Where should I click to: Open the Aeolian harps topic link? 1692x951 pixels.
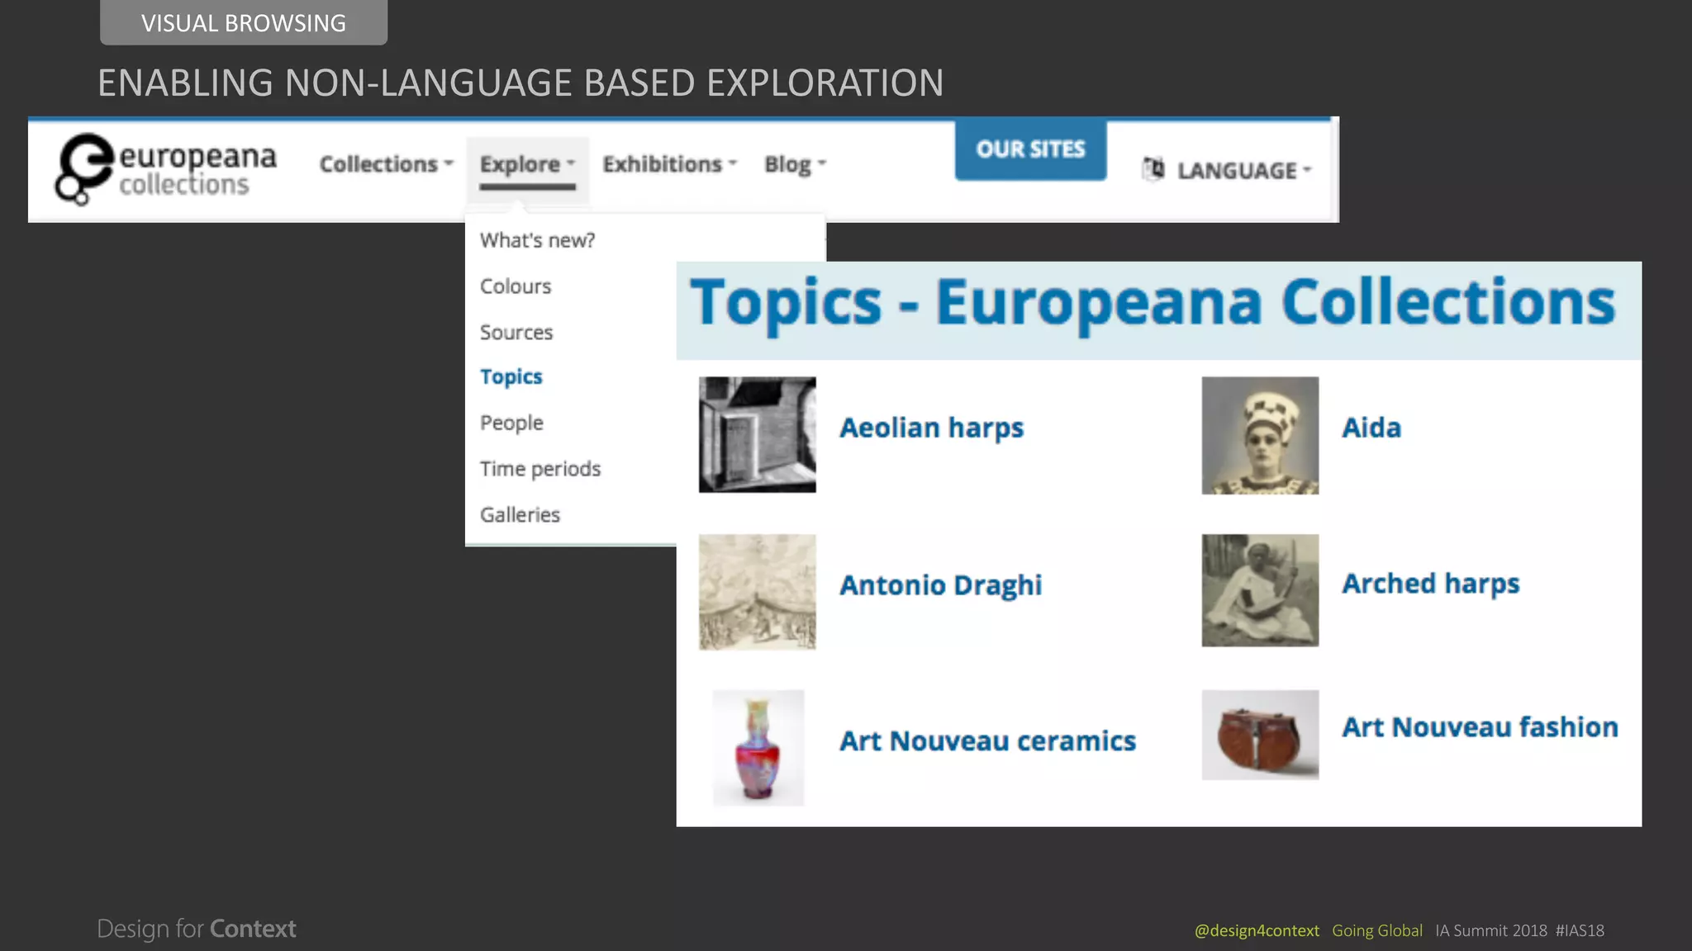pyautogui.click(x=931, y=428)
